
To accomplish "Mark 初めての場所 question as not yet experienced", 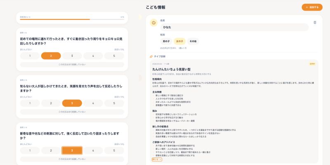I will pyautogui.click(x=72, y=65).
